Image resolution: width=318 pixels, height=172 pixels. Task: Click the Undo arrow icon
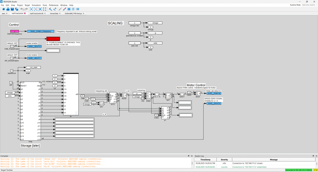click(x=22, y=9)
